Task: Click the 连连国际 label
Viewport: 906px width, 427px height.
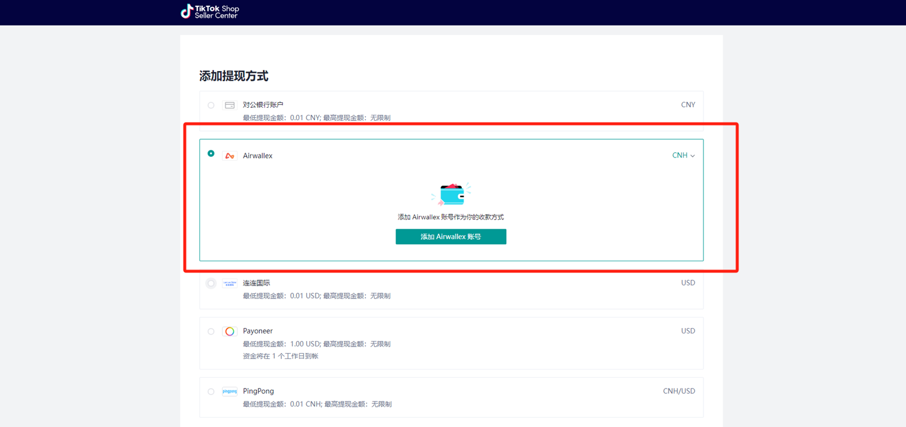Action: pyautogui.click(x=256, y=283)
